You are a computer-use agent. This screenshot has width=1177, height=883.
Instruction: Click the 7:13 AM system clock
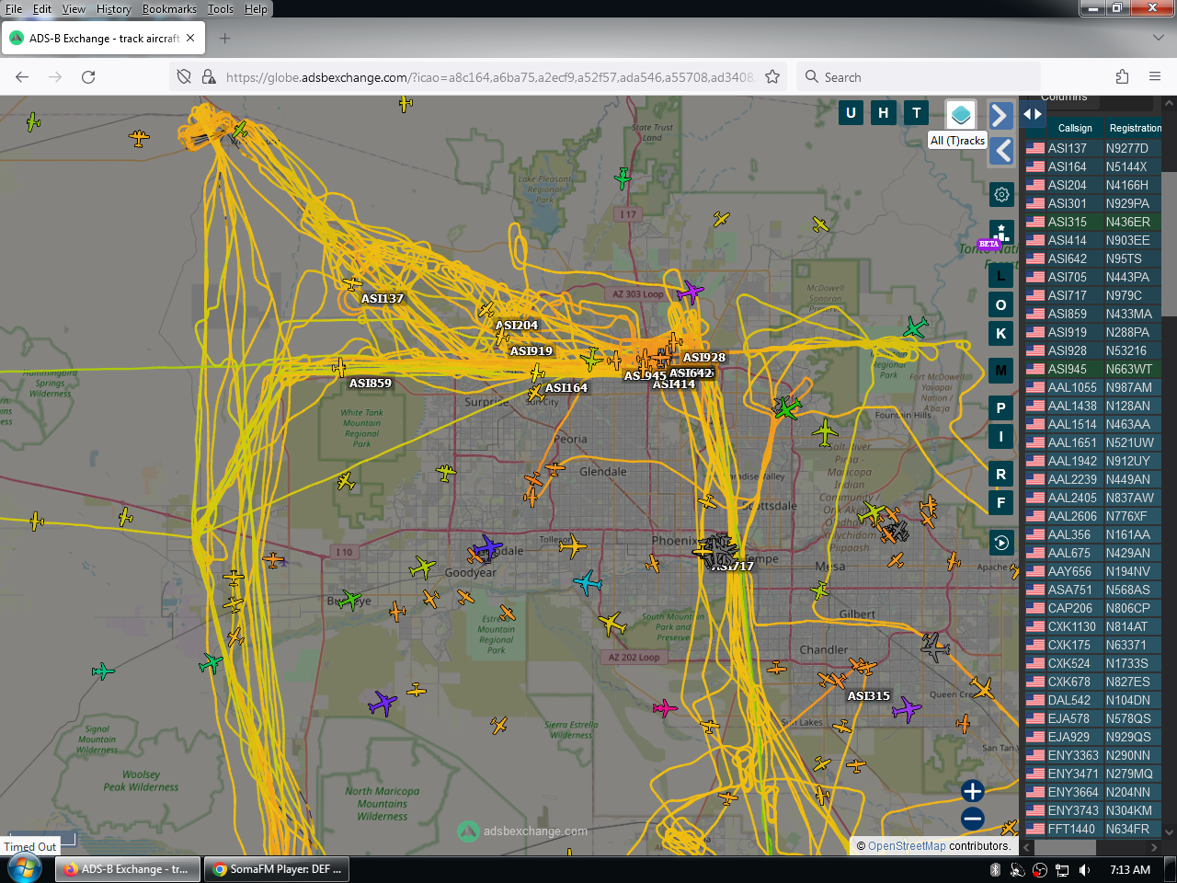(x=1130, y=870)
